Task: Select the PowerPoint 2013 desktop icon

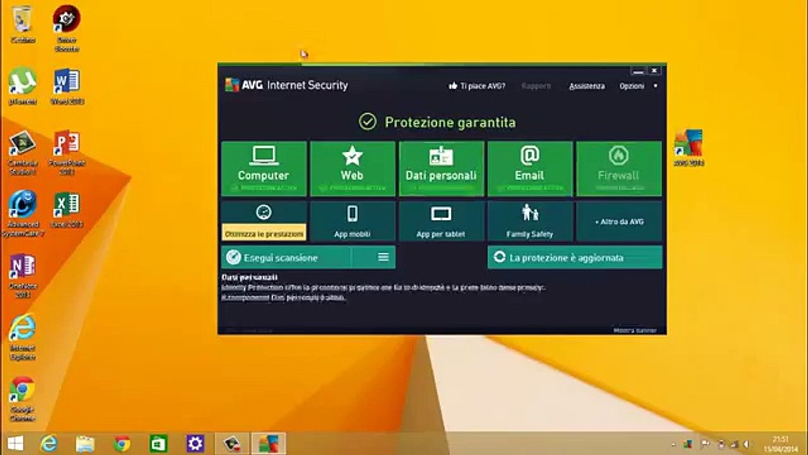Action: [67, 152]
